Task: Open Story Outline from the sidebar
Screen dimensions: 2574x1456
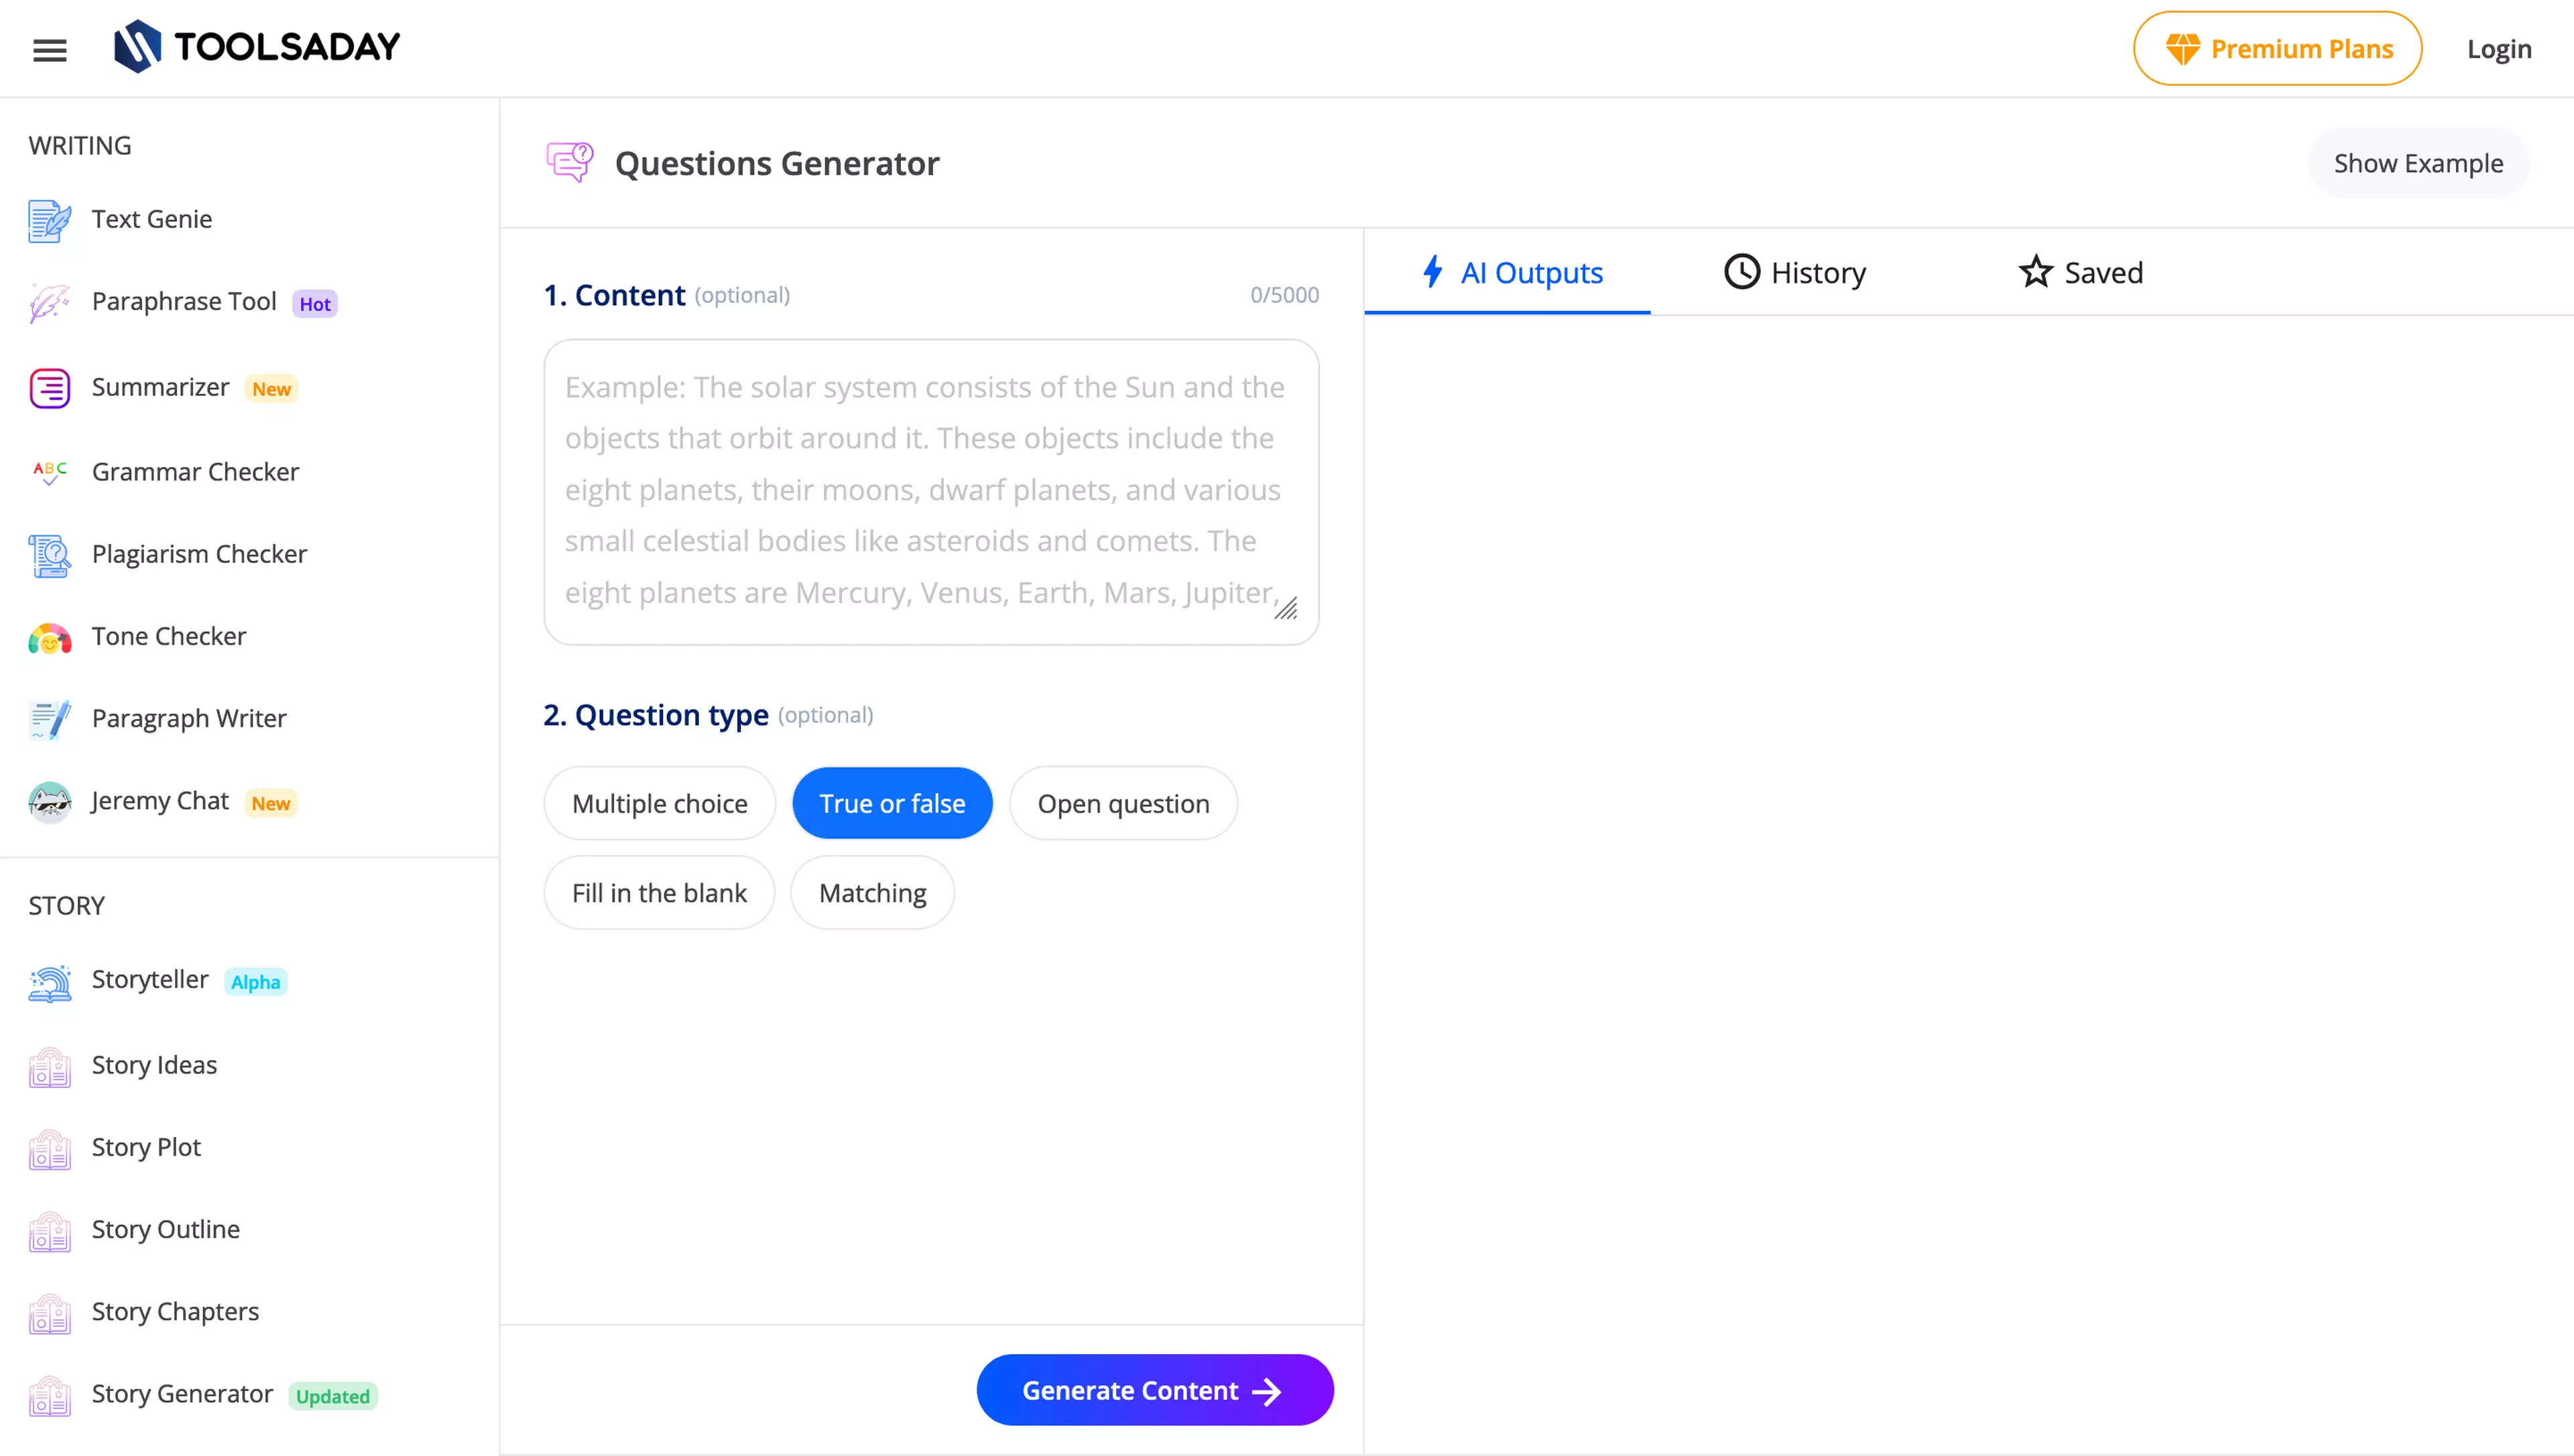Action: 165,1229
